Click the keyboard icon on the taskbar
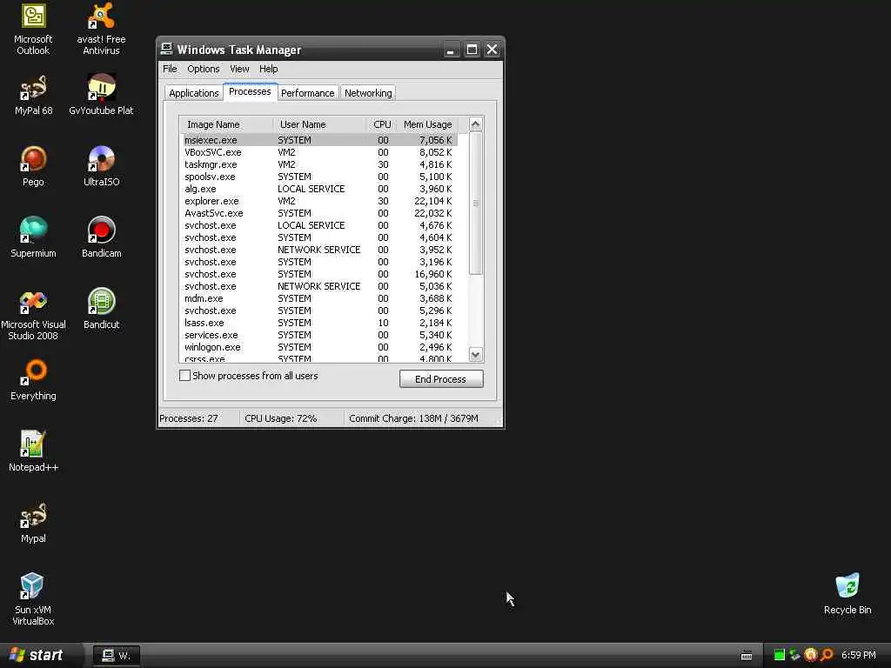The image size is (891, 668). 747,656
